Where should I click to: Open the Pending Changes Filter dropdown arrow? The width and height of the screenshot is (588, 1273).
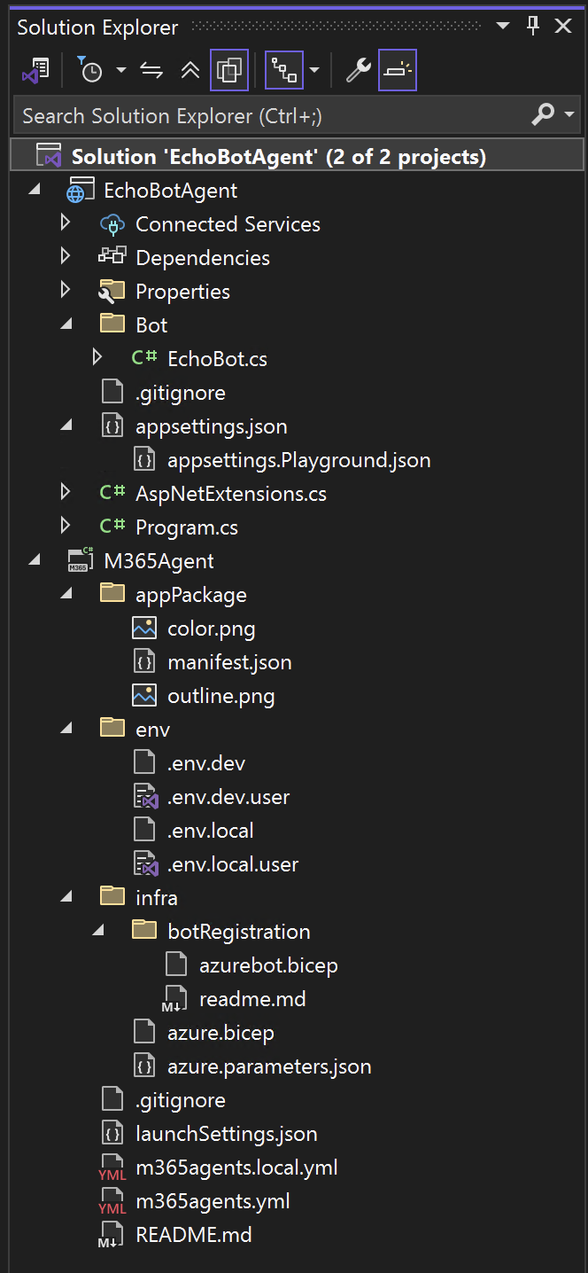pos(121,71)
